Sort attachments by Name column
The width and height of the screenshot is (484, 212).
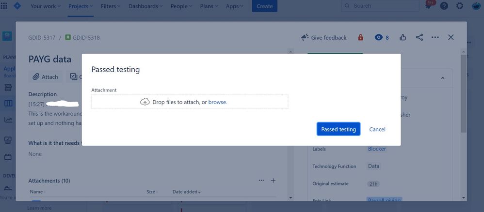click(37, 192)
